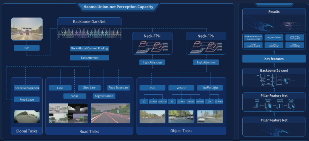309x141 pixels.
Task: Click the 2D box under VRU
Action: pos(144,102)
